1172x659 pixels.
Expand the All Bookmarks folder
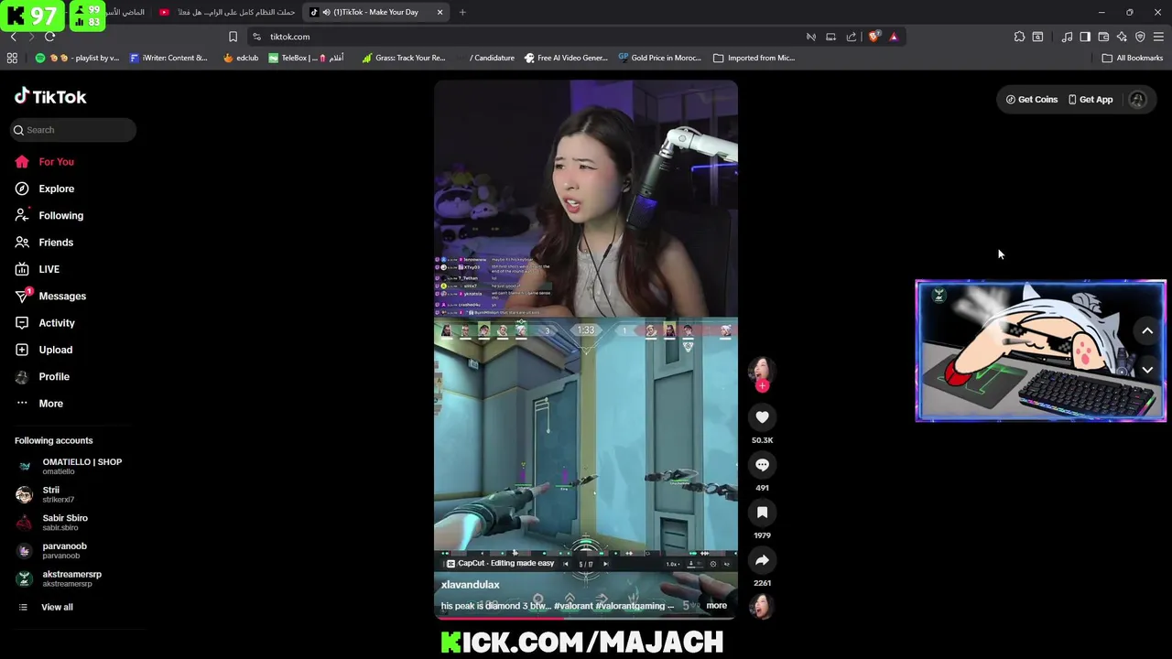(x=1132, y=58)
